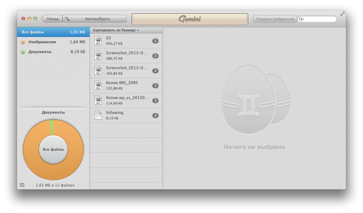
Task: Click the PNG icon of 163,84 КБ screenshot
Action: [98, 71]
